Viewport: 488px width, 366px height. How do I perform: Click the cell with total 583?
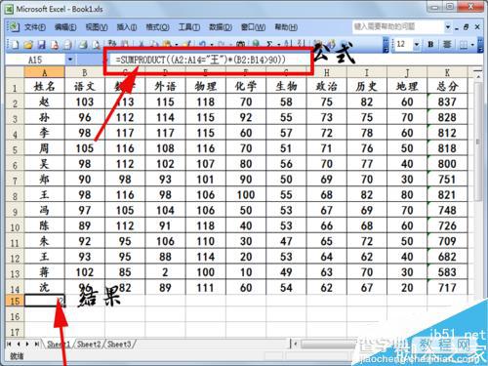click(x=448, y=272)
